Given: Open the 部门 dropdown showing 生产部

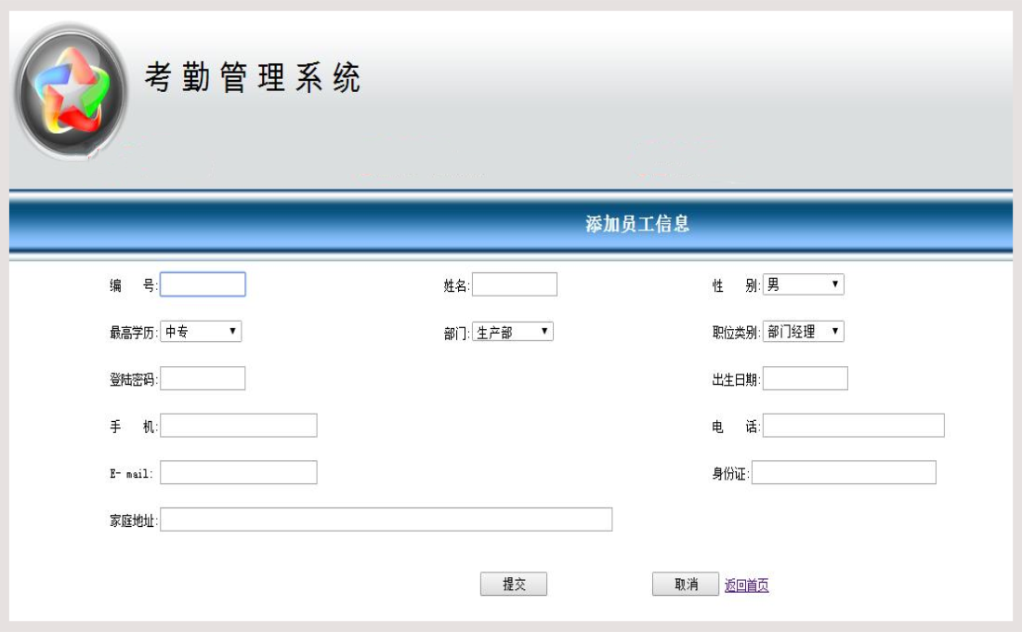Looking at the screenshot, I should pyautogui.click(x=512, y=331).
